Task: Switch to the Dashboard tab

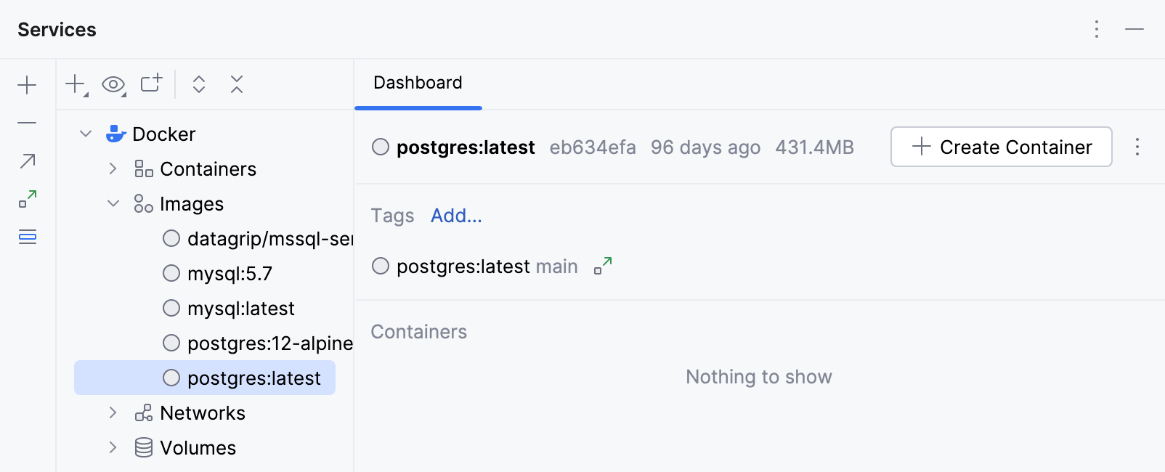Action: (x=418, y=83)
